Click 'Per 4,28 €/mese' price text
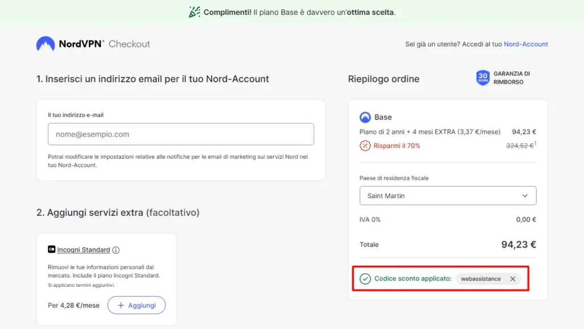The width and height of the screenshot is (584, 329). 74,306
